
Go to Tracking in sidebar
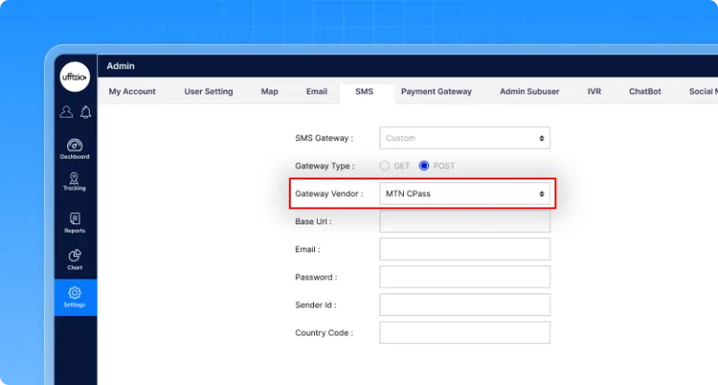click(75, 181)
